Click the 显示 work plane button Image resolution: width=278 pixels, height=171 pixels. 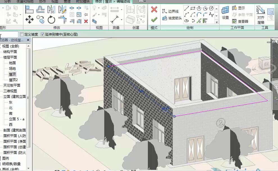click(x=238, y=8)
